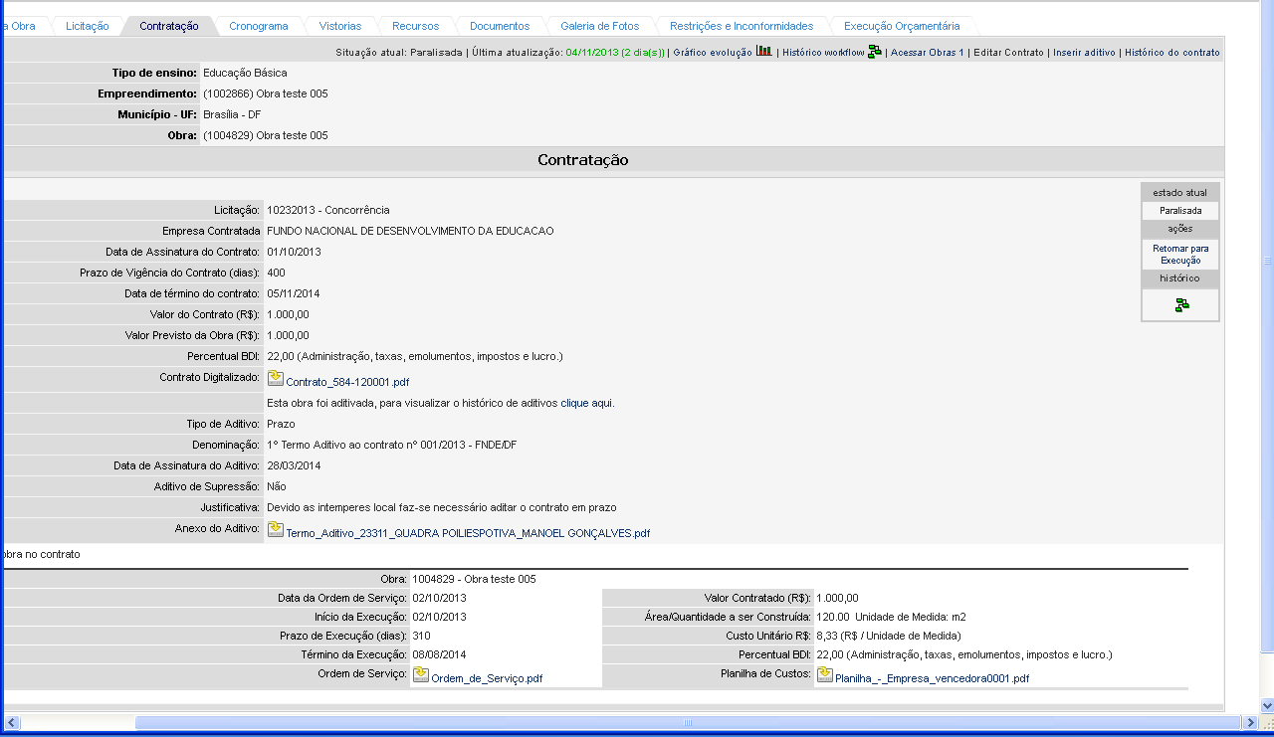The height and width of the screenshot is (737, 1274).
Task: Click the Justificativa text about intemperes
Action: (442, 507)
